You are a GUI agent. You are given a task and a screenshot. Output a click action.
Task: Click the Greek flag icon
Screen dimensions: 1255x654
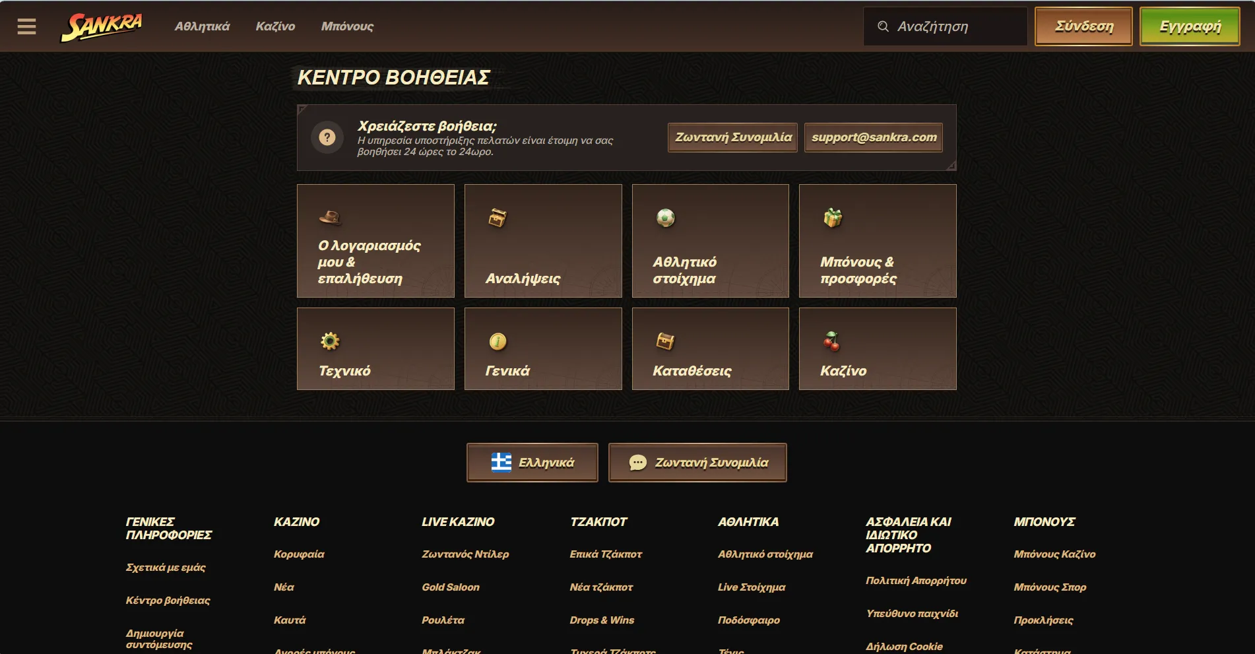[501, 463]
